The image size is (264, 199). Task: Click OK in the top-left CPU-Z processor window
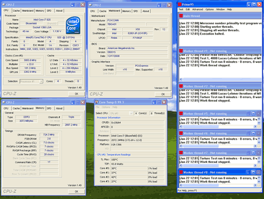[77, 94]
